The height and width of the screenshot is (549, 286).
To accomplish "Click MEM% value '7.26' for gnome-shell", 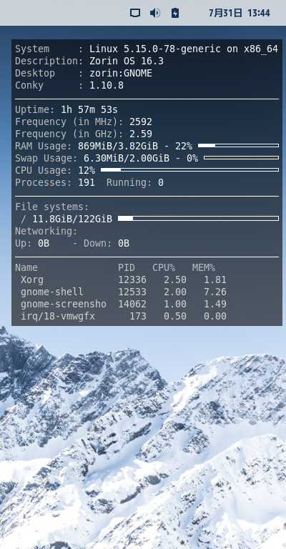I will 215,292.
